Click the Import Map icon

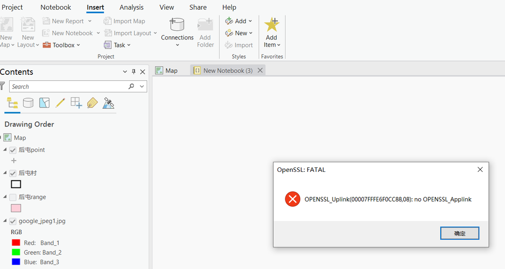pos(108,21)
